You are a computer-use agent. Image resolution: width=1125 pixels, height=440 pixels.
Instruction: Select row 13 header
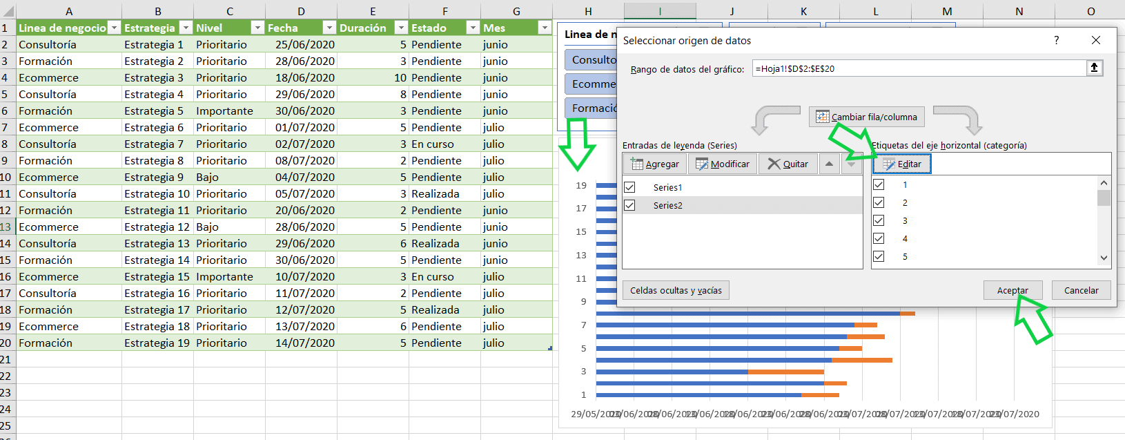pos(7,227)
